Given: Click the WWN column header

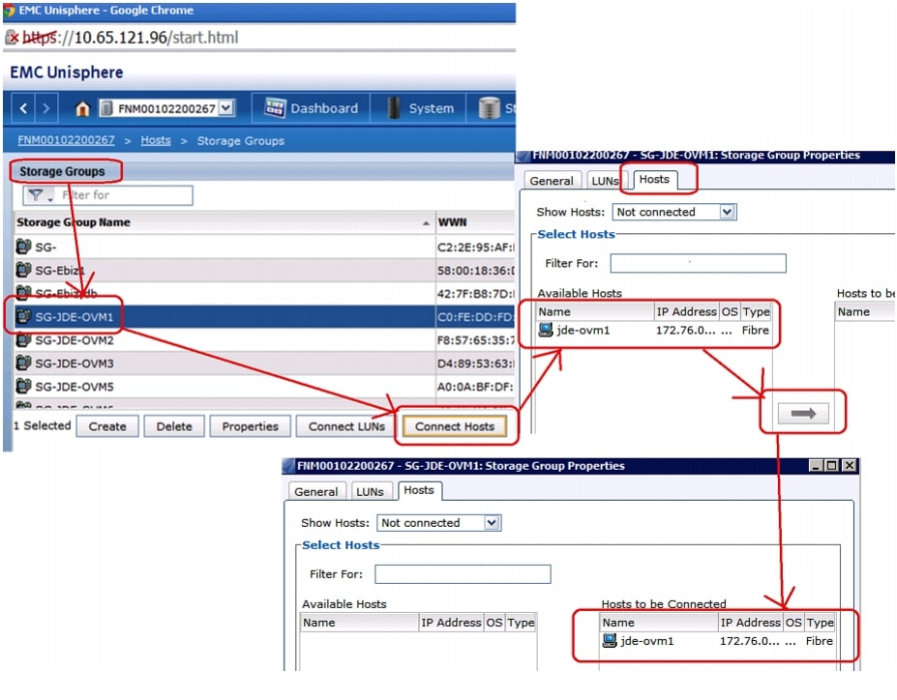Looking at the screenshot, I should 475,222.
